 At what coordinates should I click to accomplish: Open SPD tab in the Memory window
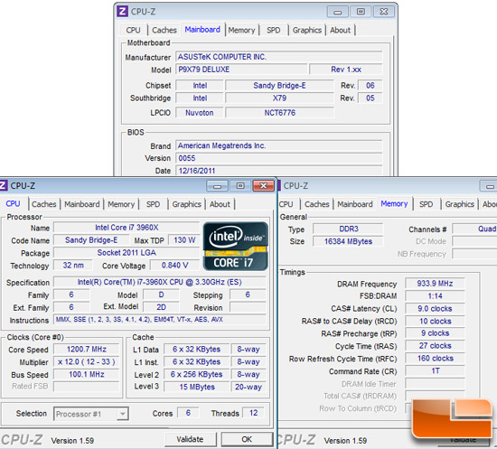pyautogui.click(x=426, y=204)
